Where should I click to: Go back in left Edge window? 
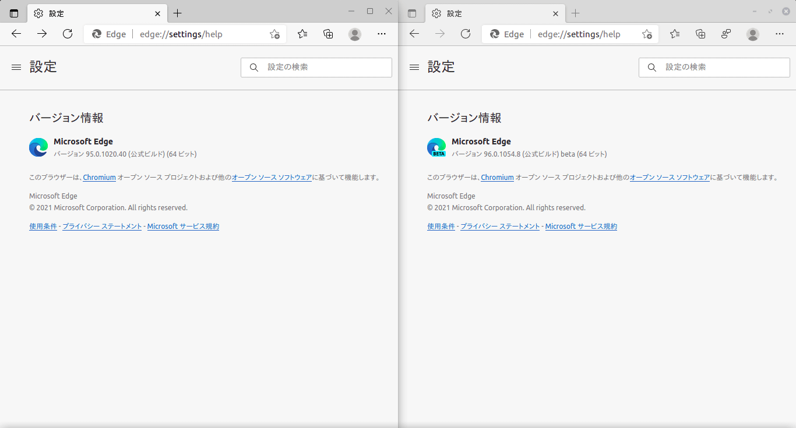pyautogui.click(x=16, y=34)
